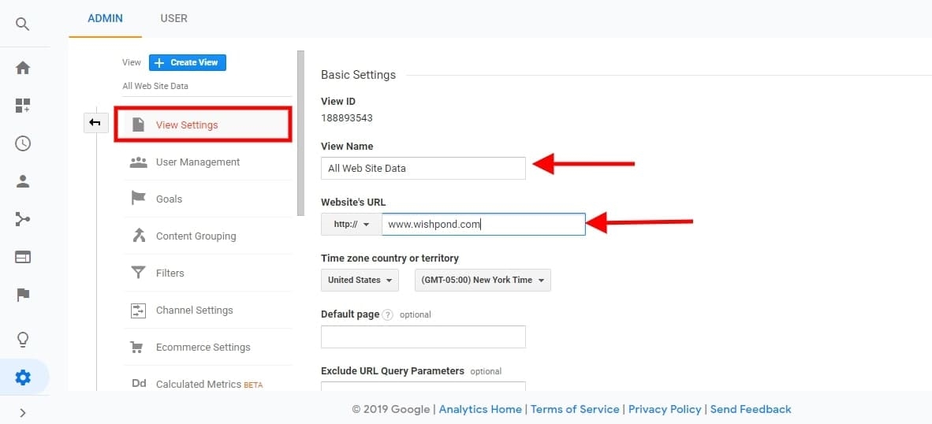Open the Realtime clock icon

23,143
